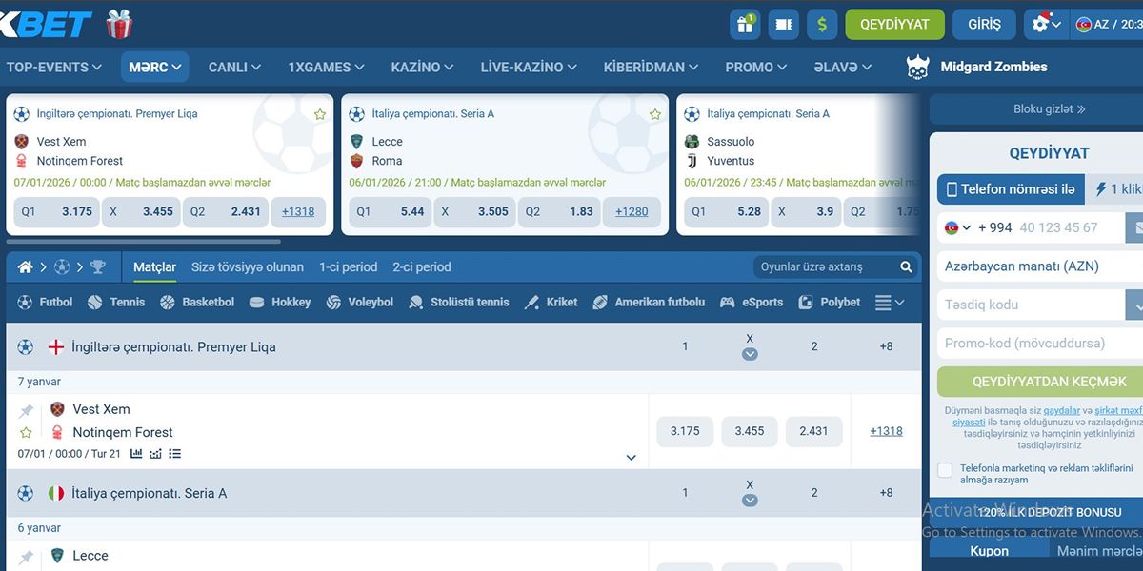
Task: Enable the telefonla marketing consent checkbox
Action: pyautogui.click(x=945, y=470)
